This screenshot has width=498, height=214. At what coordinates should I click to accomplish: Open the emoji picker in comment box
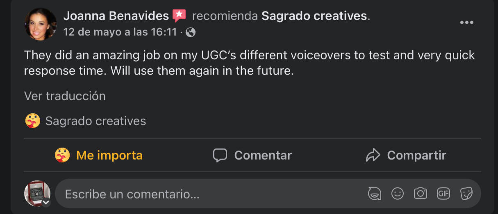(397, 194)
